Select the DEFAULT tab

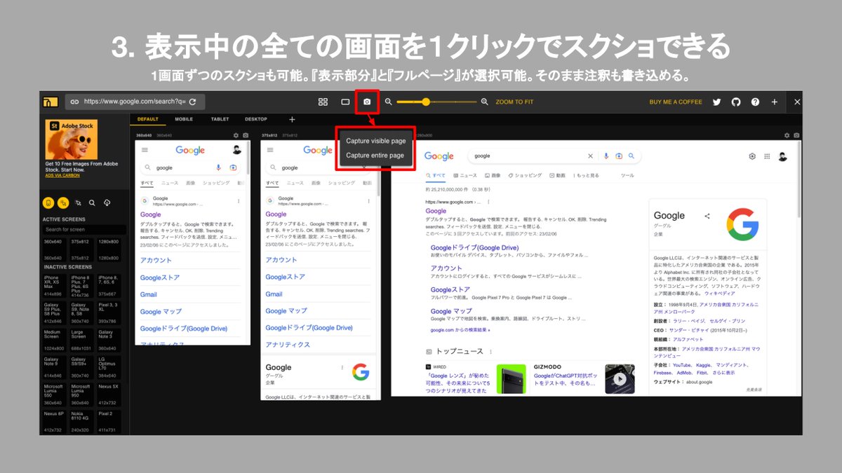[x=148, y=119]
